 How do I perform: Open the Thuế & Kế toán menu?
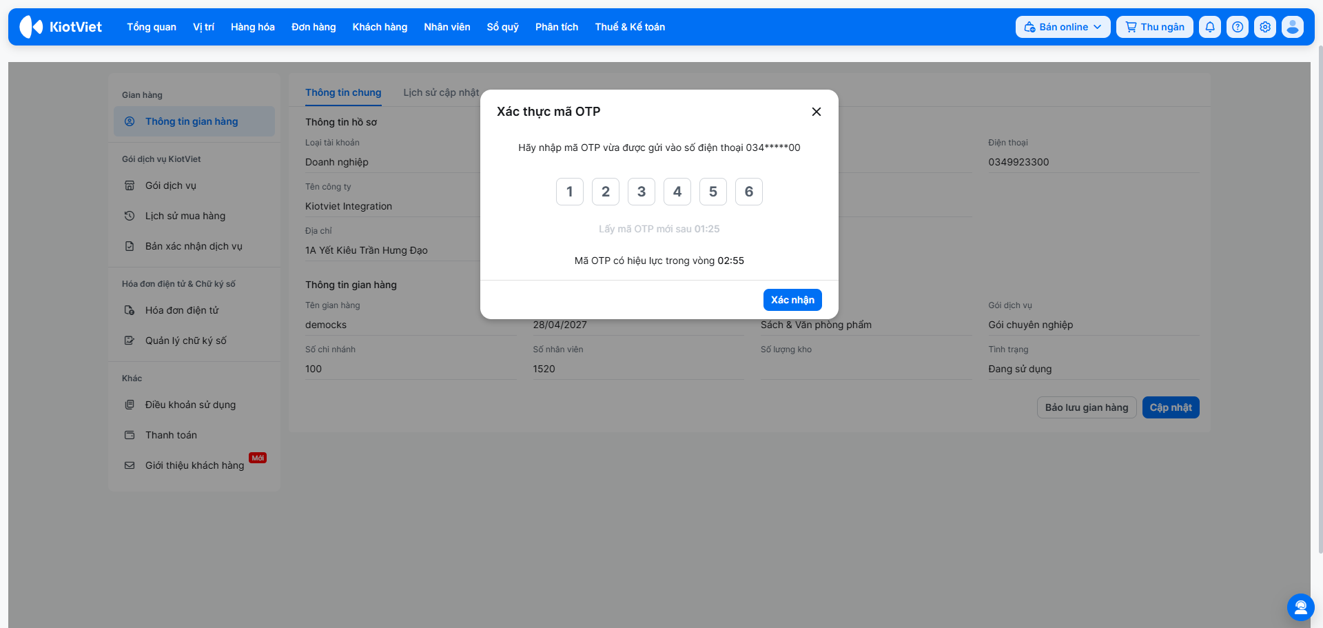(630, 27)
